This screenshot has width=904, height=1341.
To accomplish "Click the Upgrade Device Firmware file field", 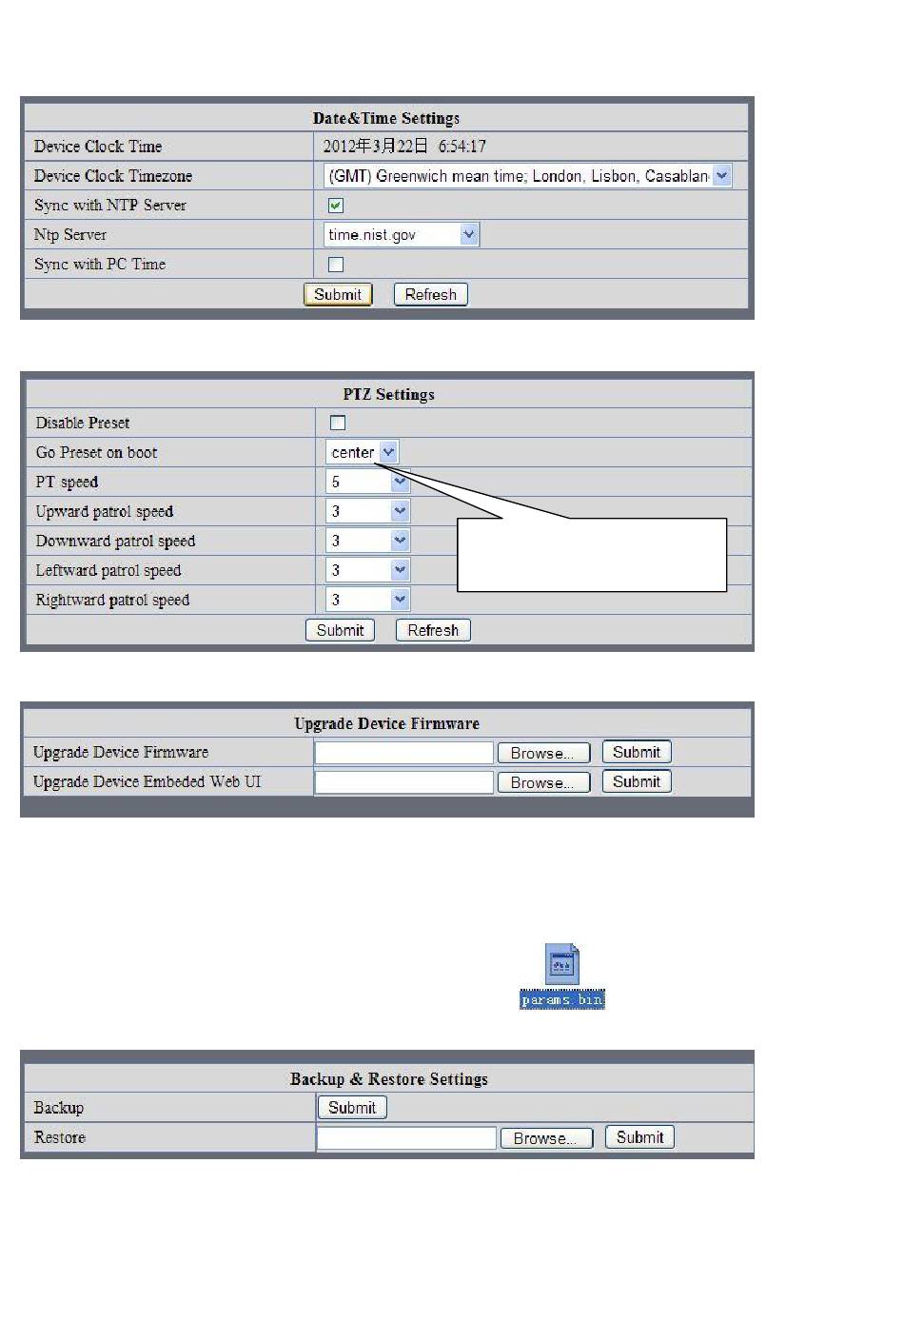I will (404, 753).
